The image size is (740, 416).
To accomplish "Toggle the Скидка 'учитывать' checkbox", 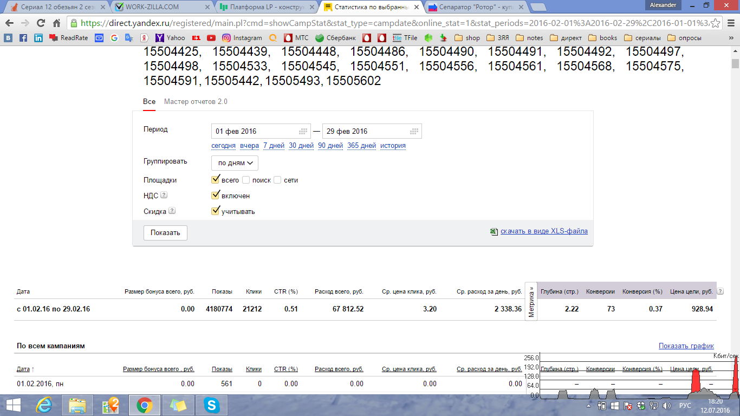I will [216, 211].
